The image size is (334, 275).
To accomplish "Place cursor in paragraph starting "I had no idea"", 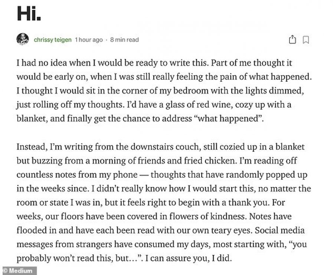I will pos(164,91).
